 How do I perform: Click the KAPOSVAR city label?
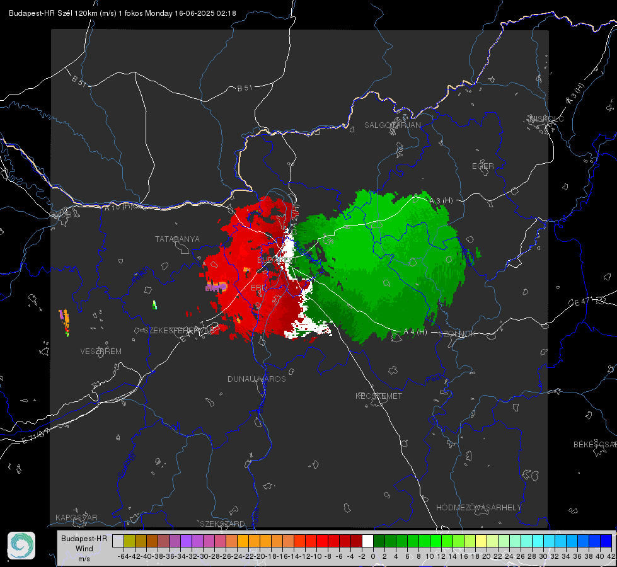click(x=76, y=517)
